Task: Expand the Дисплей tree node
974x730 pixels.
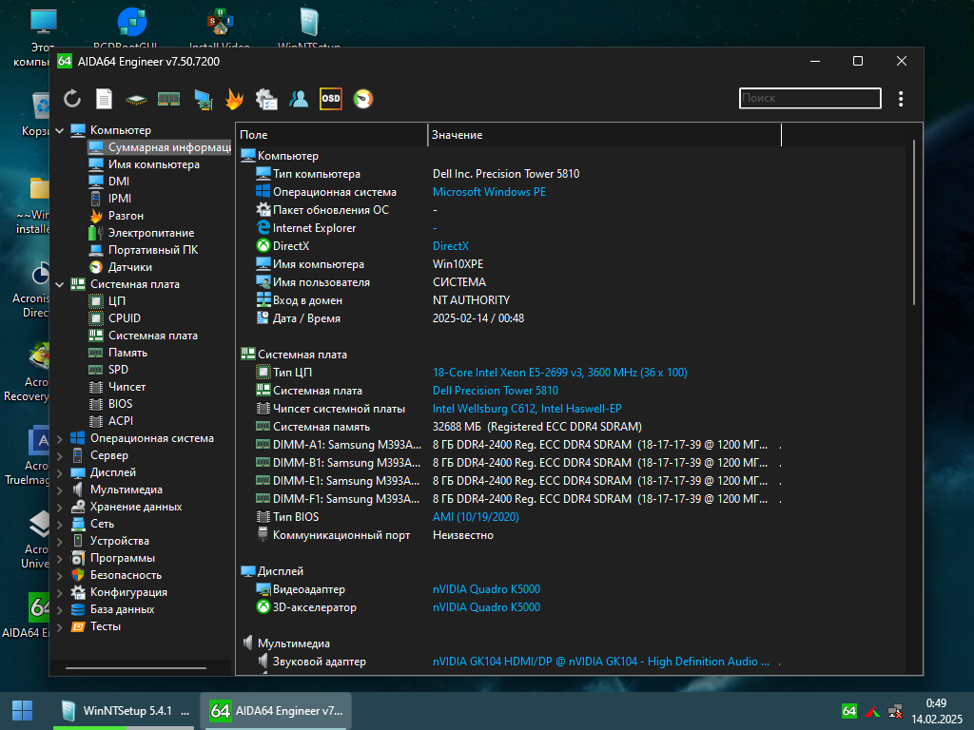Action: coord(60,472)
